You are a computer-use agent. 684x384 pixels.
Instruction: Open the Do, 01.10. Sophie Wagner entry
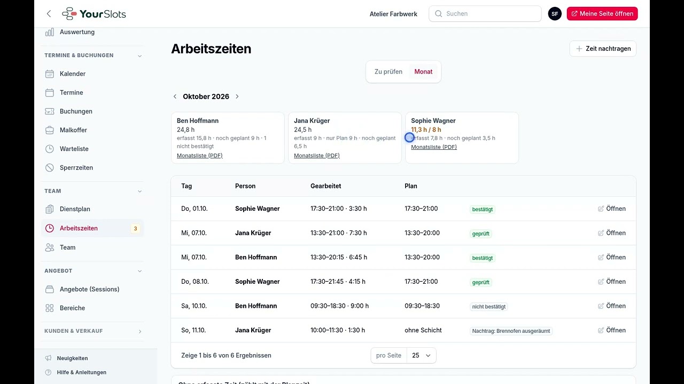point(612,209)
